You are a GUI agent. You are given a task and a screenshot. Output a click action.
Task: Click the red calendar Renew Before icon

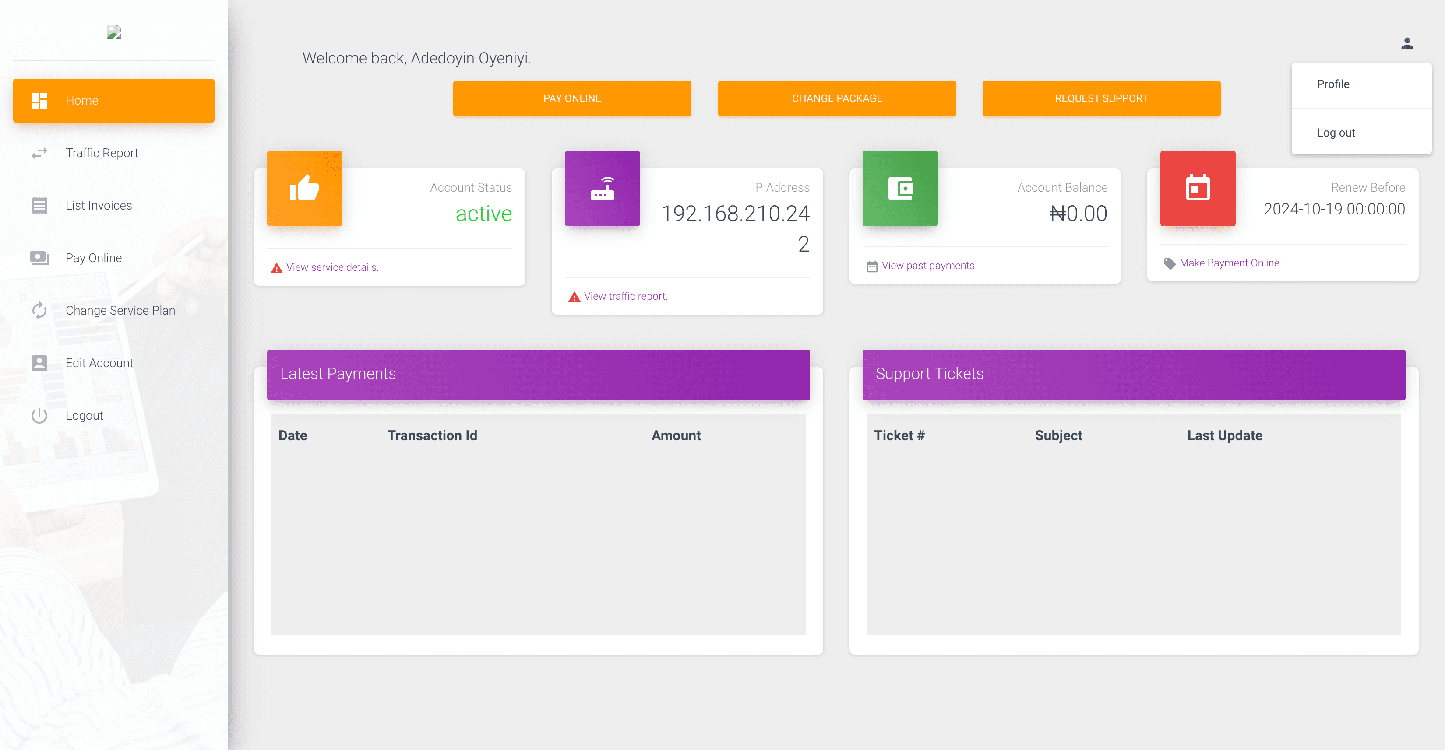pyautogui.click(x=1197, y=188)
